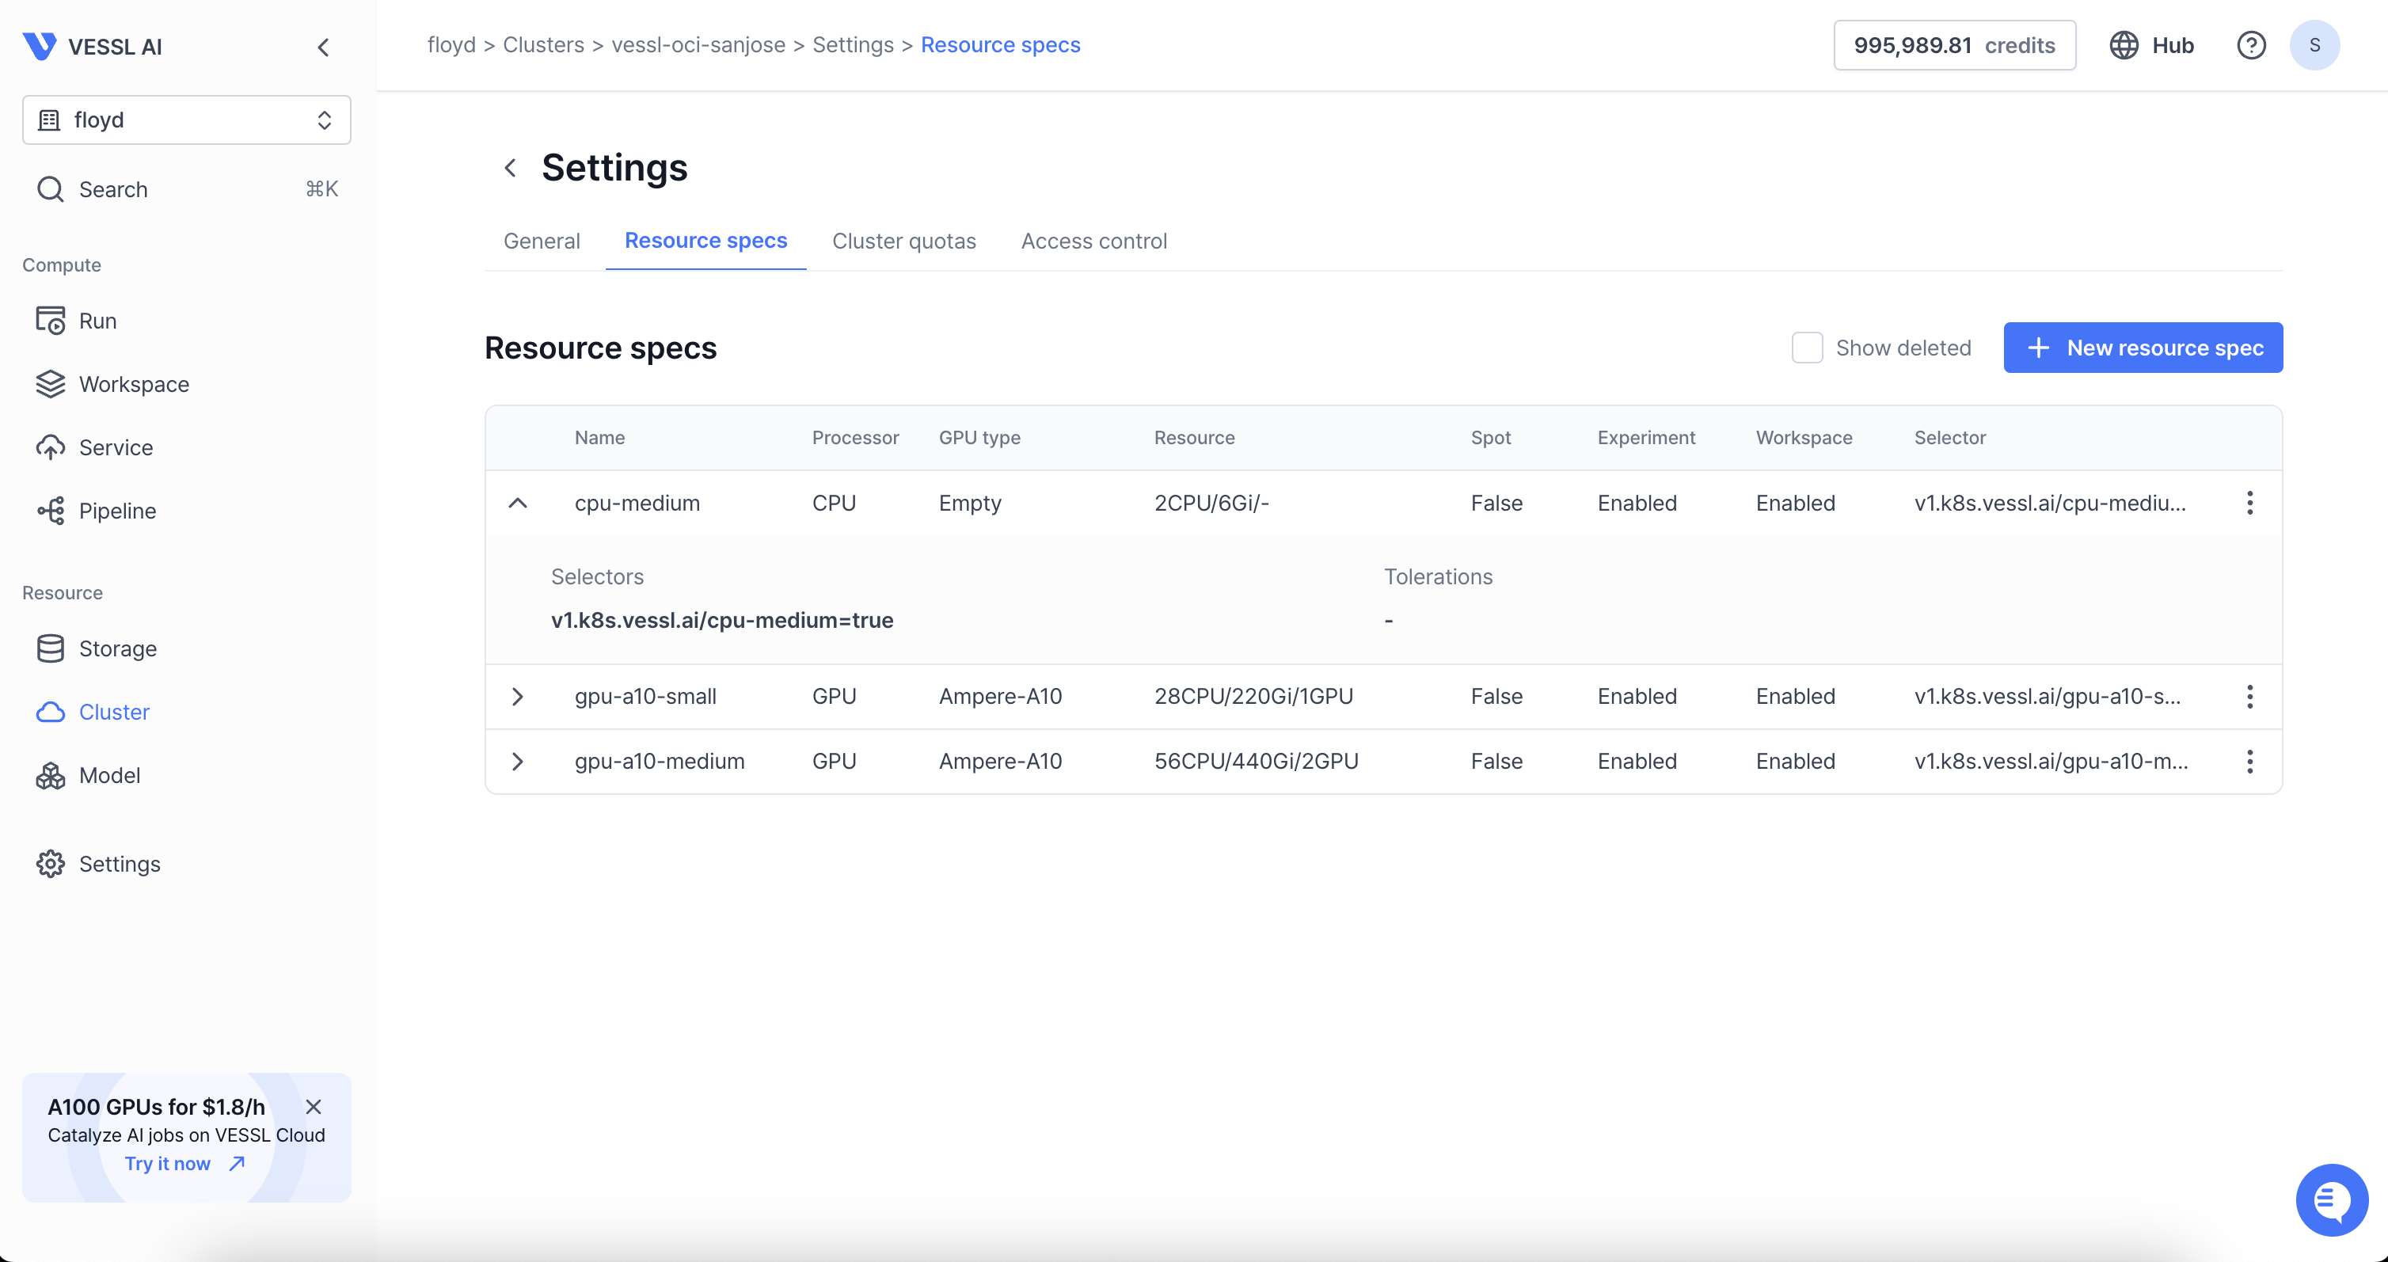Click the New resource spec button

coord(2143,348)
